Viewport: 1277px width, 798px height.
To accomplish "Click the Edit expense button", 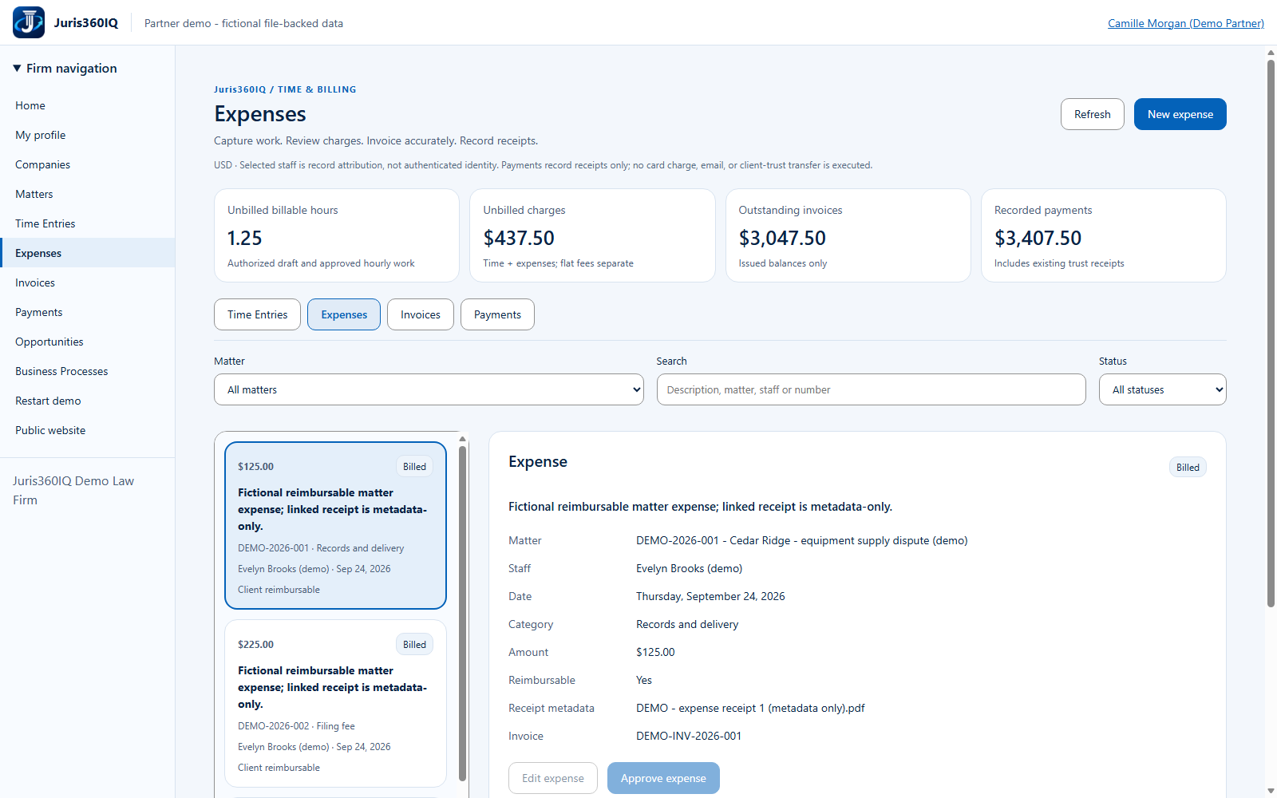I will tap(552, 778).
